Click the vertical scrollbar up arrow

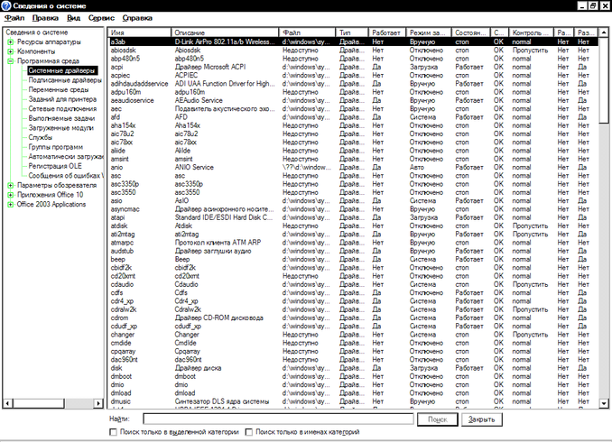coord(606,32)
